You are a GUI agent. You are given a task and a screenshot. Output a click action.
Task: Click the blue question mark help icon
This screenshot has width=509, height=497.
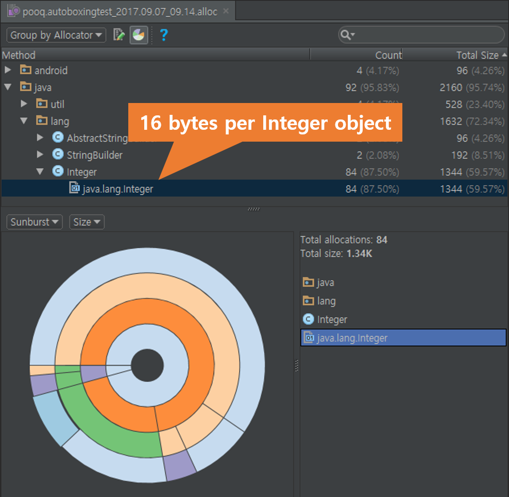tap(163, 35)
